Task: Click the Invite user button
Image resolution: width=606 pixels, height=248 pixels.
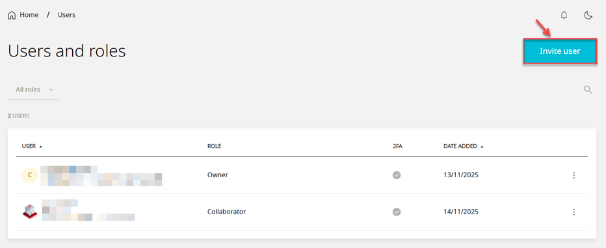Action: [x=560, y=51]
